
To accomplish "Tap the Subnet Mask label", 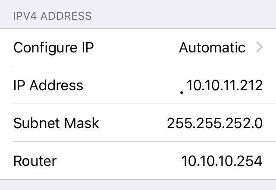I will pyautogui.click(x=56, y=123).
